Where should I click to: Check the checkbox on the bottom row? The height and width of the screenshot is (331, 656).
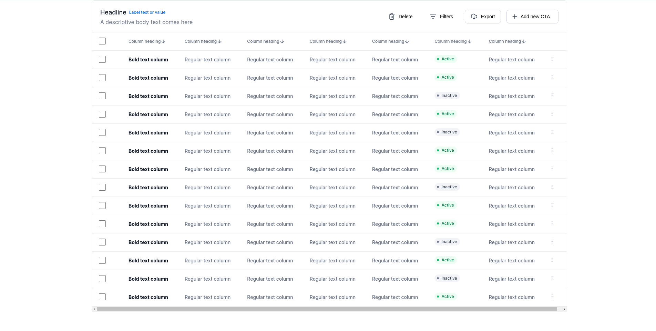pyautogui.click(x=102, y=297)
